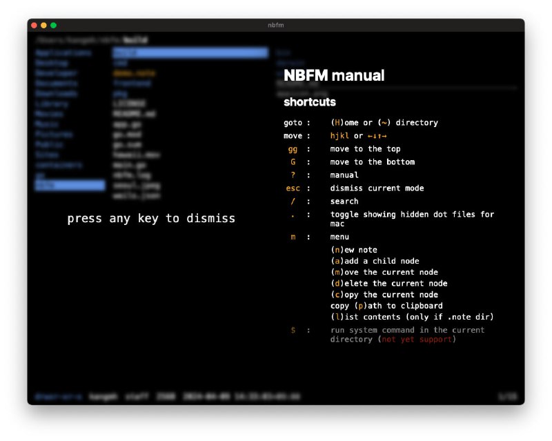Select the highlighted nbfm folder in left column
Screen dimensions: 552x441
(x=69, y=186)
